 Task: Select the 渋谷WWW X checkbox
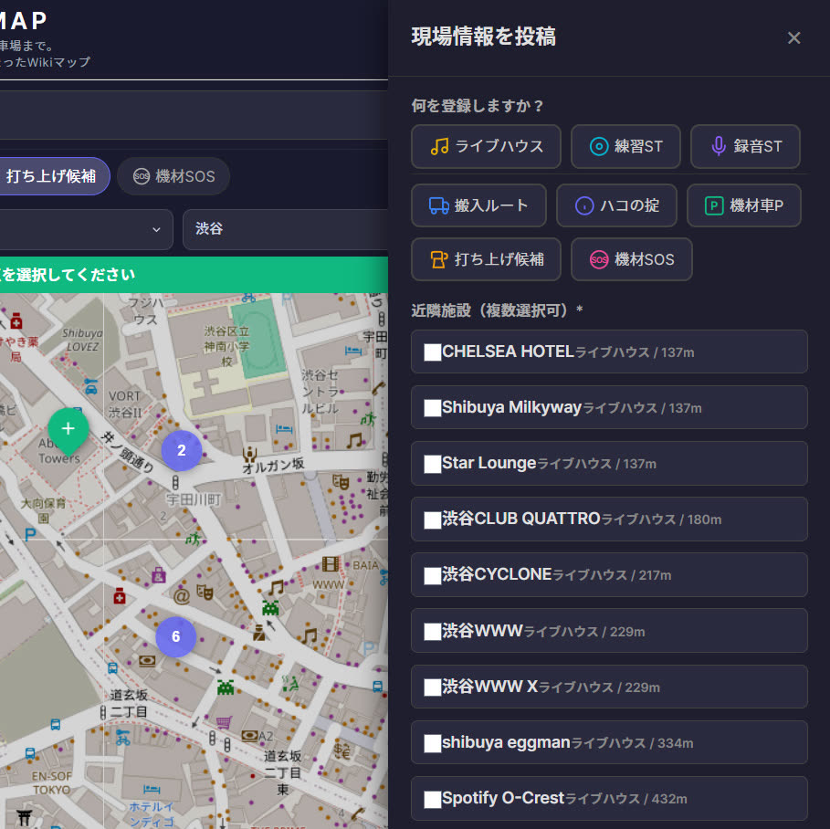pos(433,687)
